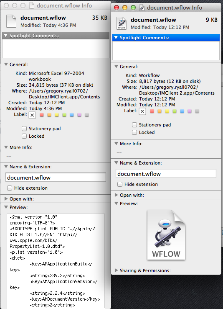223x309 pixels.
Task: Choose gray label in right Info window
Action: (197, 111)
